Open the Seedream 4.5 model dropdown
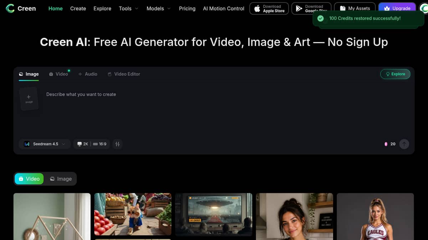This screenshot has height=240, width=428. click(45, 144)
